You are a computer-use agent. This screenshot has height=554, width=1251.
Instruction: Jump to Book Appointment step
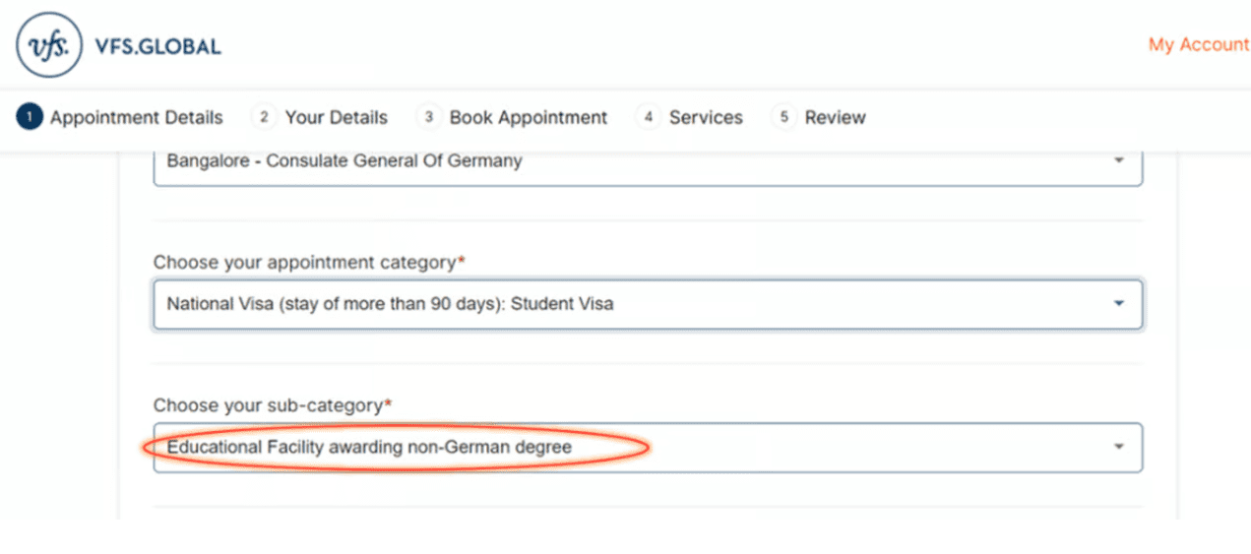point(529,118)
